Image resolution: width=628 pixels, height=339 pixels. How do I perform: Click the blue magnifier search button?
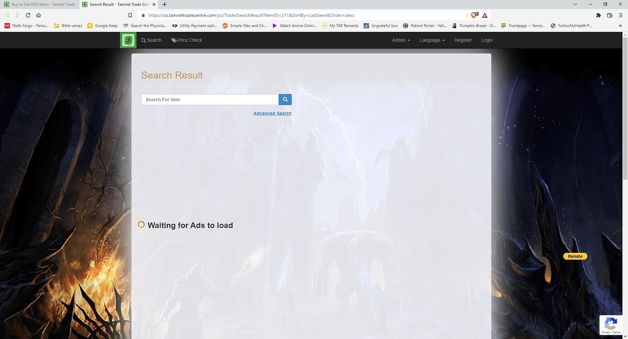(x=285, y=100)
